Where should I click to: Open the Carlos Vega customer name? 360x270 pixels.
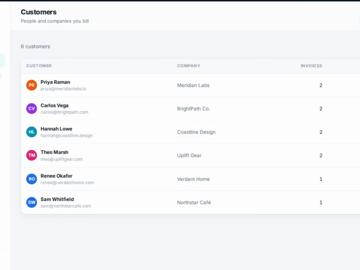(54, 105)
